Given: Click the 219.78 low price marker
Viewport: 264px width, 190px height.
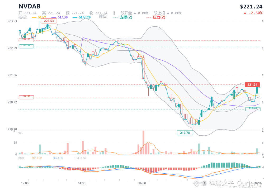Looking at the screenshot, I should 185,133.
